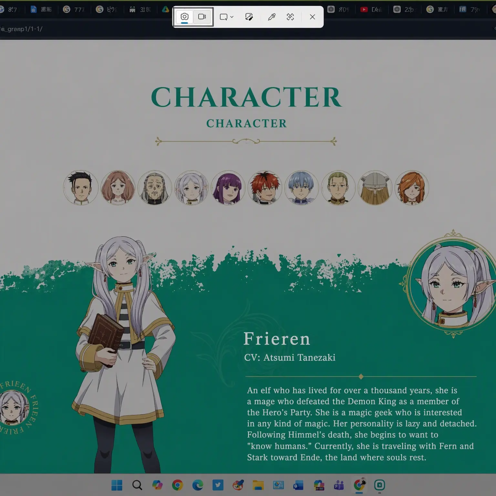Screen dimensions: 496x496
Task: Open the chart panel app in the taskbar
Action: point(278,485)
